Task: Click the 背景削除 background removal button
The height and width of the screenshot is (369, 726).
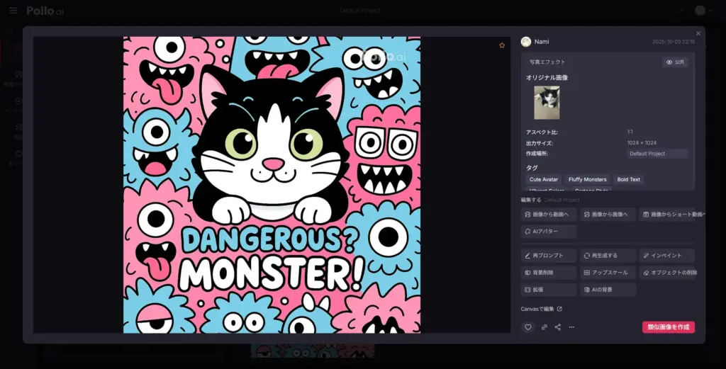Action: point(548,272)
